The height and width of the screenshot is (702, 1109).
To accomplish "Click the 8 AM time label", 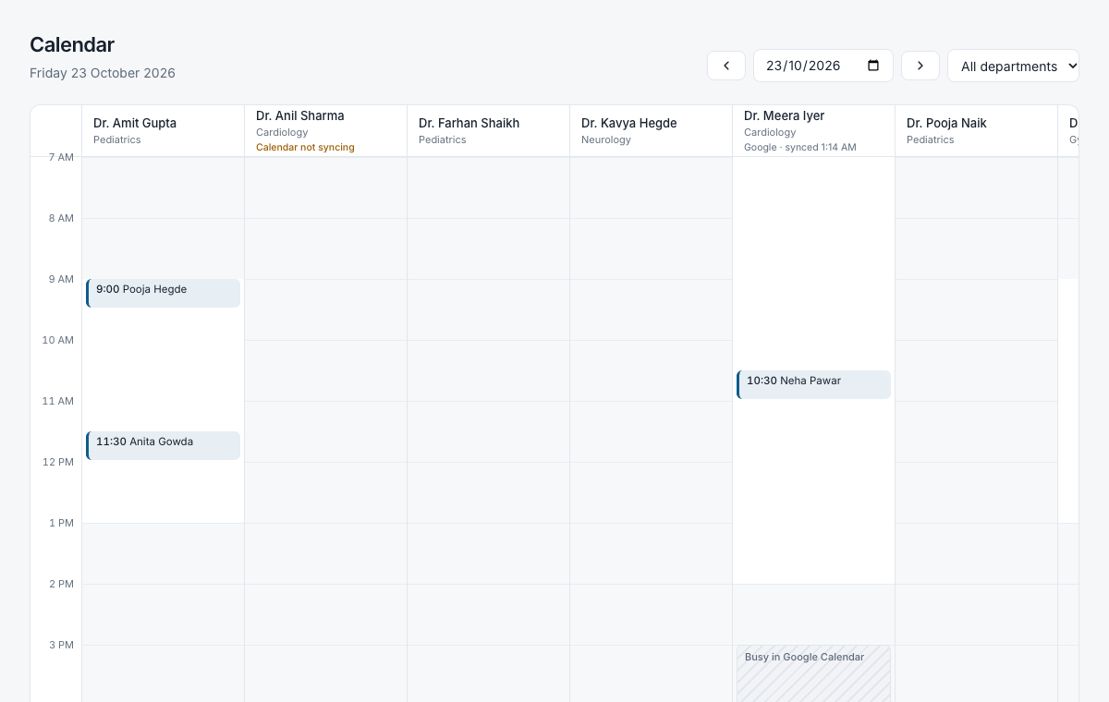I will (60, 218).
